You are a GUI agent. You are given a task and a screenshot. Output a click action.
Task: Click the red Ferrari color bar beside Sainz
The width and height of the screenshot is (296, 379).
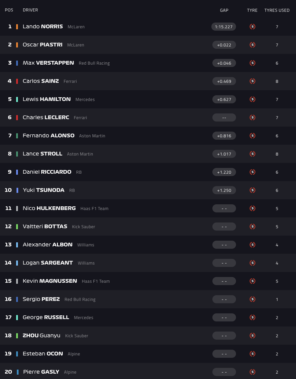[x=17, y=81]
